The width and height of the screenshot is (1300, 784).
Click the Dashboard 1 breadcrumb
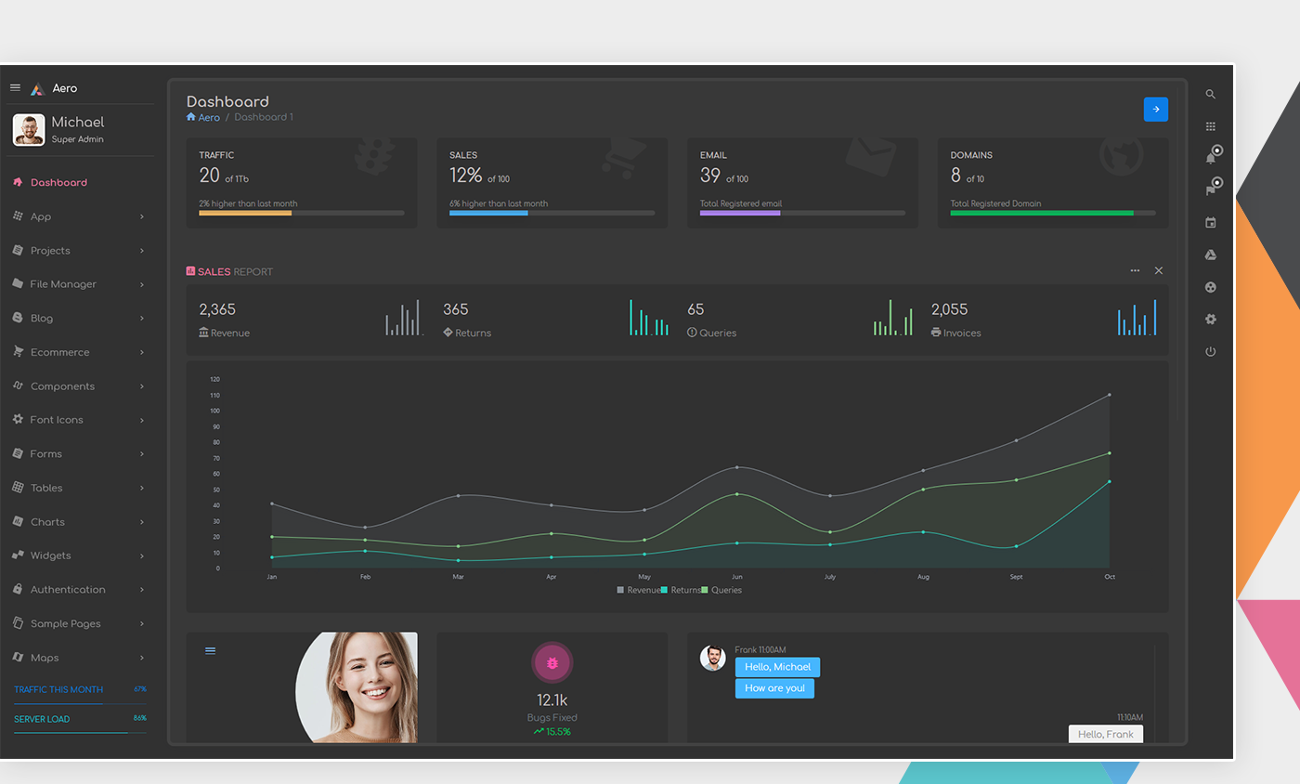point(264,117)
